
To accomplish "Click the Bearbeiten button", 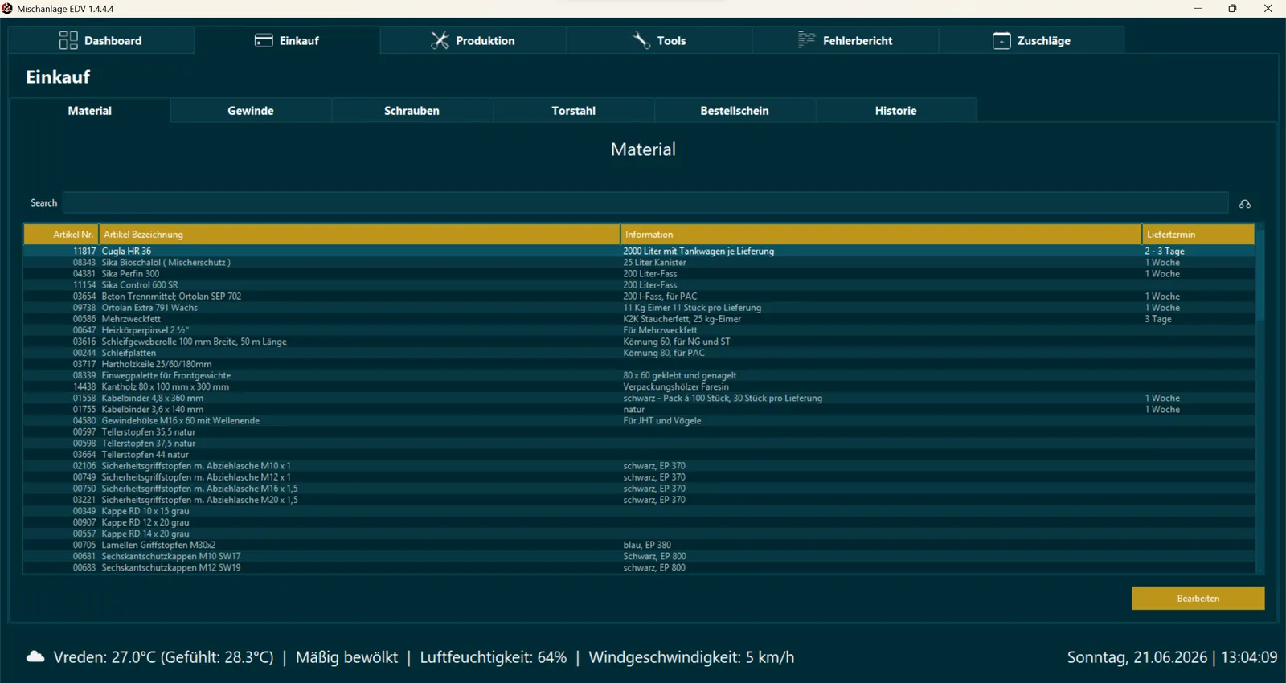I will [1198, 598].
